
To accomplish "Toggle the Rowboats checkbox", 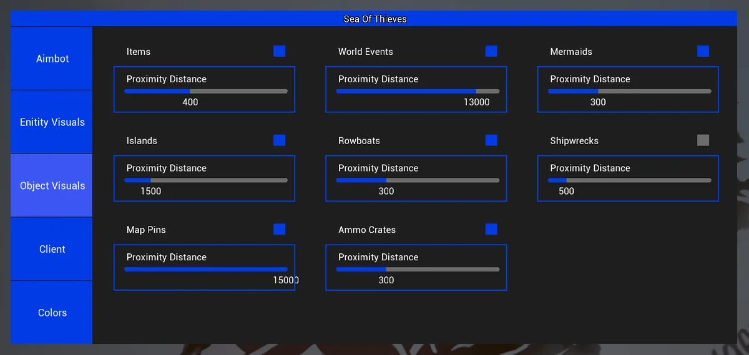I will 491,140.
